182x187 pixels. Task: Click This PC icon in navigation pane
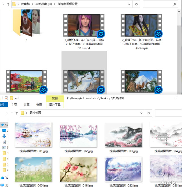(2, 185)
